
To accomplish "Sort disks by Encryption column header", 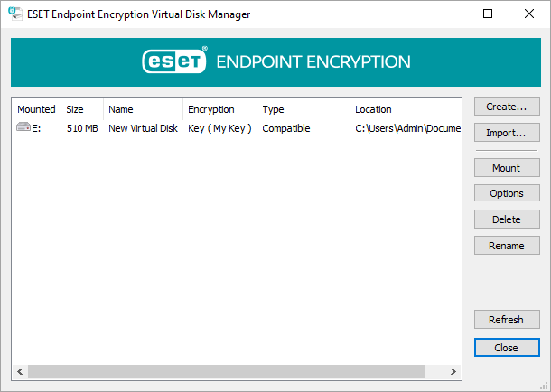I will click(x=220, y=109).
